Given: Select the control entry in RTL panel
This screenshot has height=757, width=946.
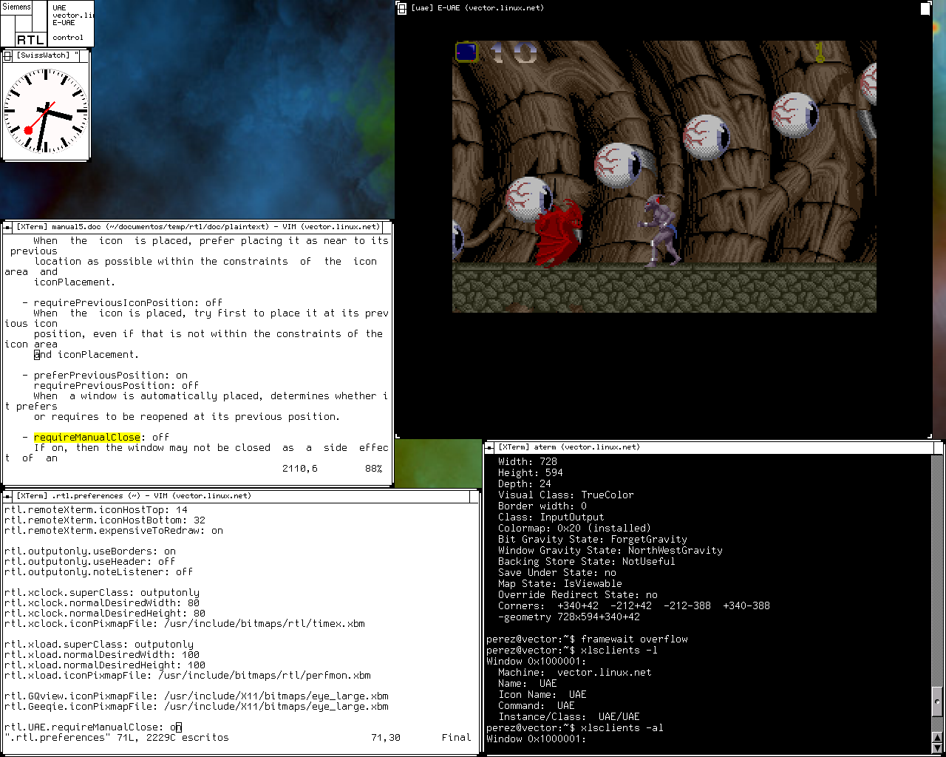Looking at the screenshot, I should tap(68, 37).
